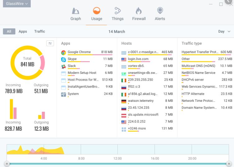Click the icon beside c-0001.c-msedge.n...
234x167 pixels.
(x=124, y=53)
